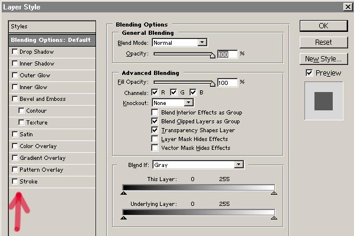
Task: Click the Fill Opacity percent field
Action: [227, 83]
